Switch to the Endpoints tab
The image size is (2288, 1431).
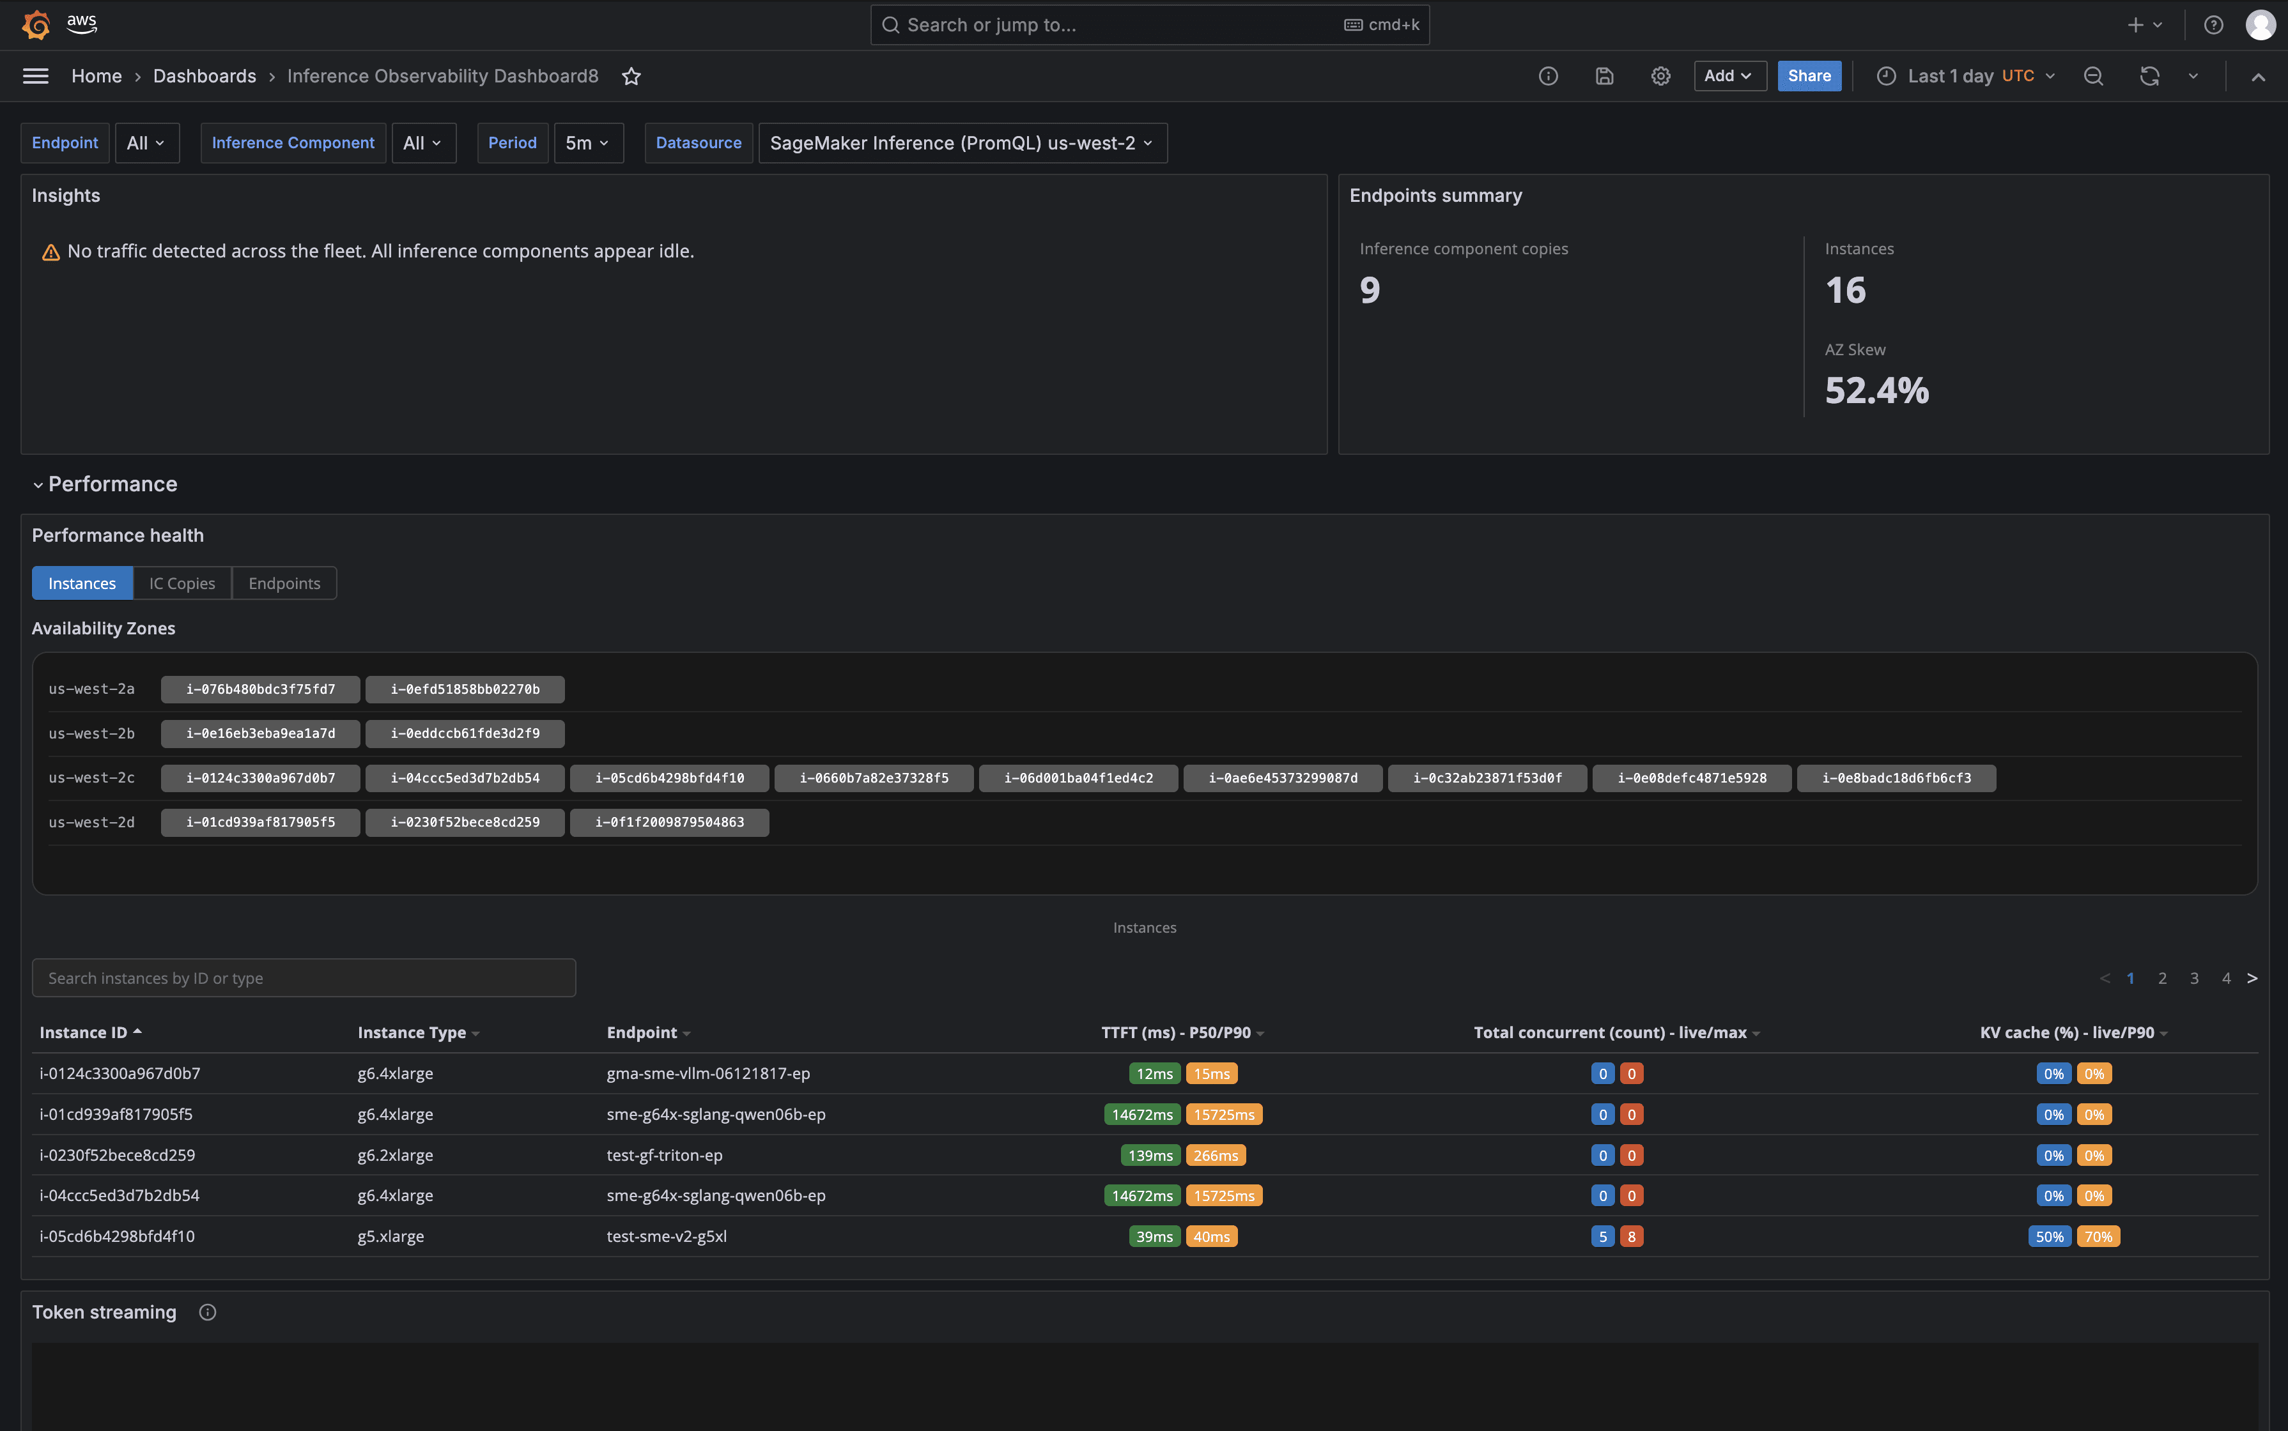point(284,583)
